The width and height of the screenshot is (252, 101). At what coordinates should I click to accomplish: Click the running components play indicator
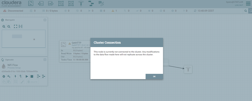[91, 11]
